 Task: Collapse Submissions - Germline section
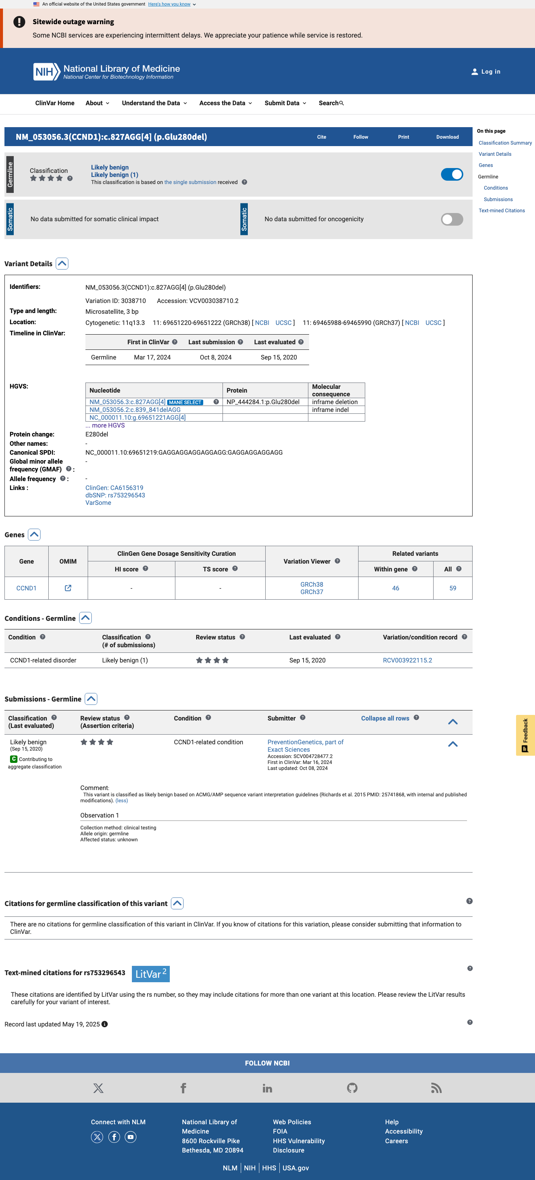pos(91,699)
